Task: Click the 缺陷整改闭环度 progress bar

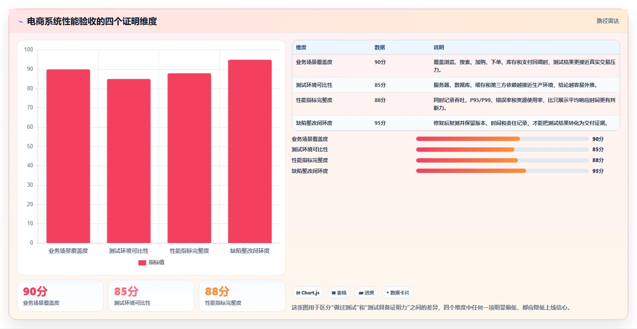Action: pyautogui.click(x=502, y=171)
